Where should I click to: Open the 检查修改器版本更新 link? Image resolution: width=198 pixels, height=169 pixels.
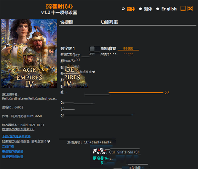[18, 129]
